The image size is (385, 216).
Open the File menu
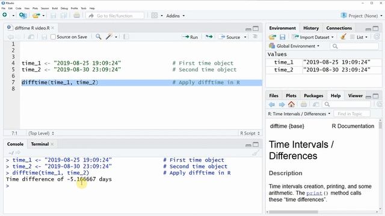coord(4,8)
